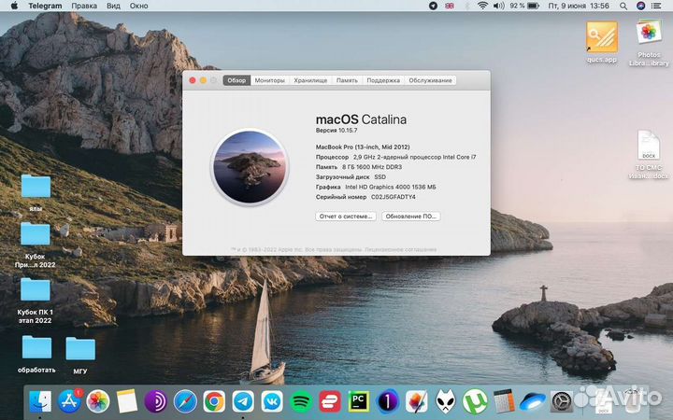The image size is (673, 420).
Task: Open the volume control in menu bar
Action: (x=498, y=6)
